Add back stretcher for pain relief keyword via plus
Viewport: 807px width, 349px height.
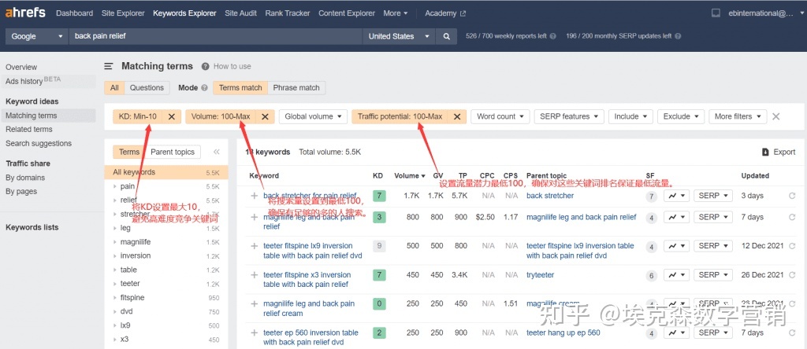pyautogui.click(x=254, y=196)
